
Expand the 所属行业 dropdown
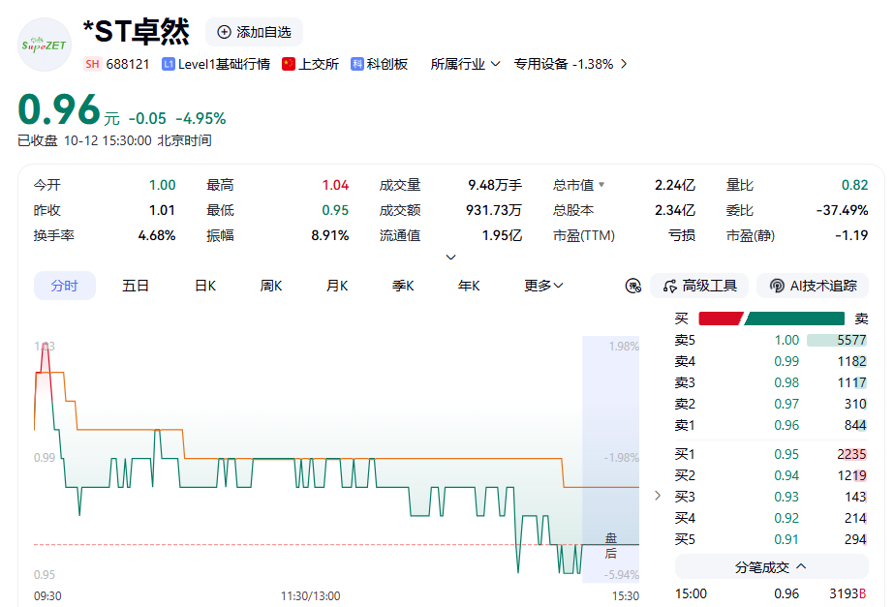465,64
